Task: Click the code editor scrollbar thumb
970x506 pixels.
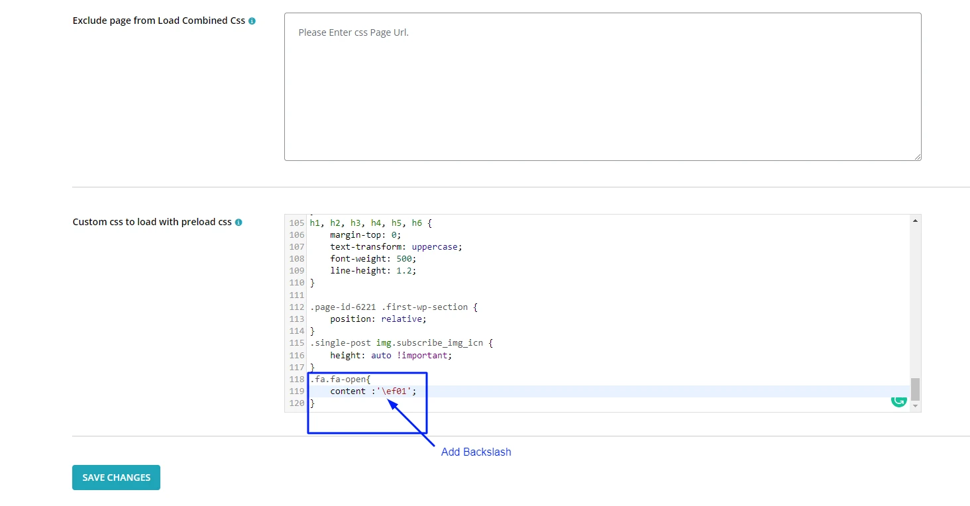Action: point(915,389)
